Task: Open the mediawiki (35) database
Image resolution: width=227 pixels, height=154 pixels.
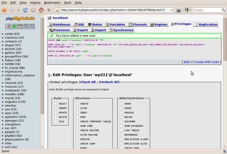Action: (x=16, y=90)
